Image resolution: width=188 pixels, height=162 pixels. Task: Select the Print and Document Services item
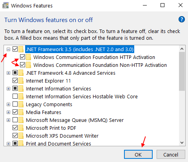coord(58,144)
